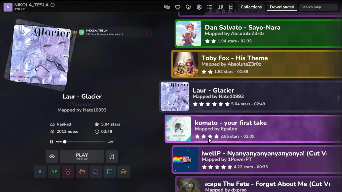This screenshot has height=192, width=342.
Task: Switch to the Collections tab
Action: point(251,7)
